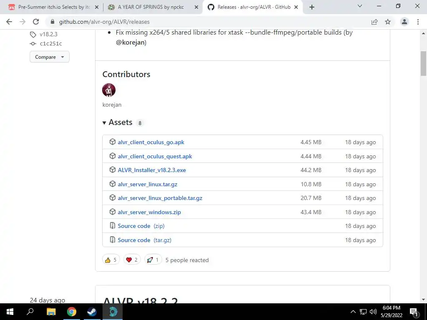Click file-zip icon beside Source code (tar.gz)
Image resolution: width=427 pixels, height=320 pixels.
(x=113, y=240)
